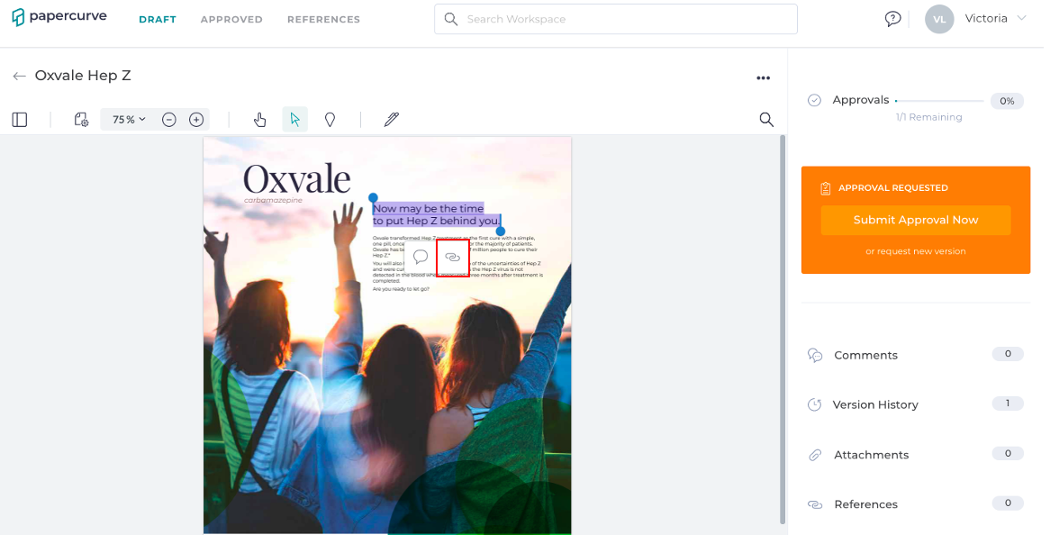Click the highlighted 'Now may be the time' text

point(428,209)
